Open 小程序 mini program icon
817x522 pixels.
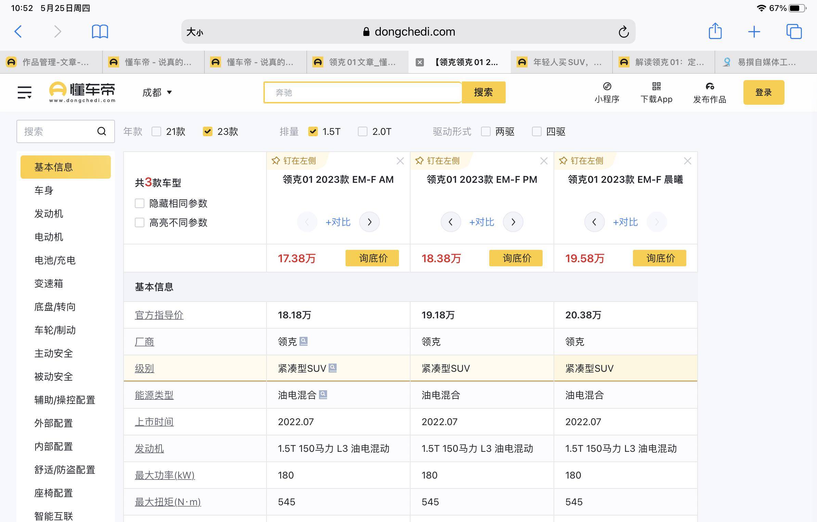pos(607,92)
